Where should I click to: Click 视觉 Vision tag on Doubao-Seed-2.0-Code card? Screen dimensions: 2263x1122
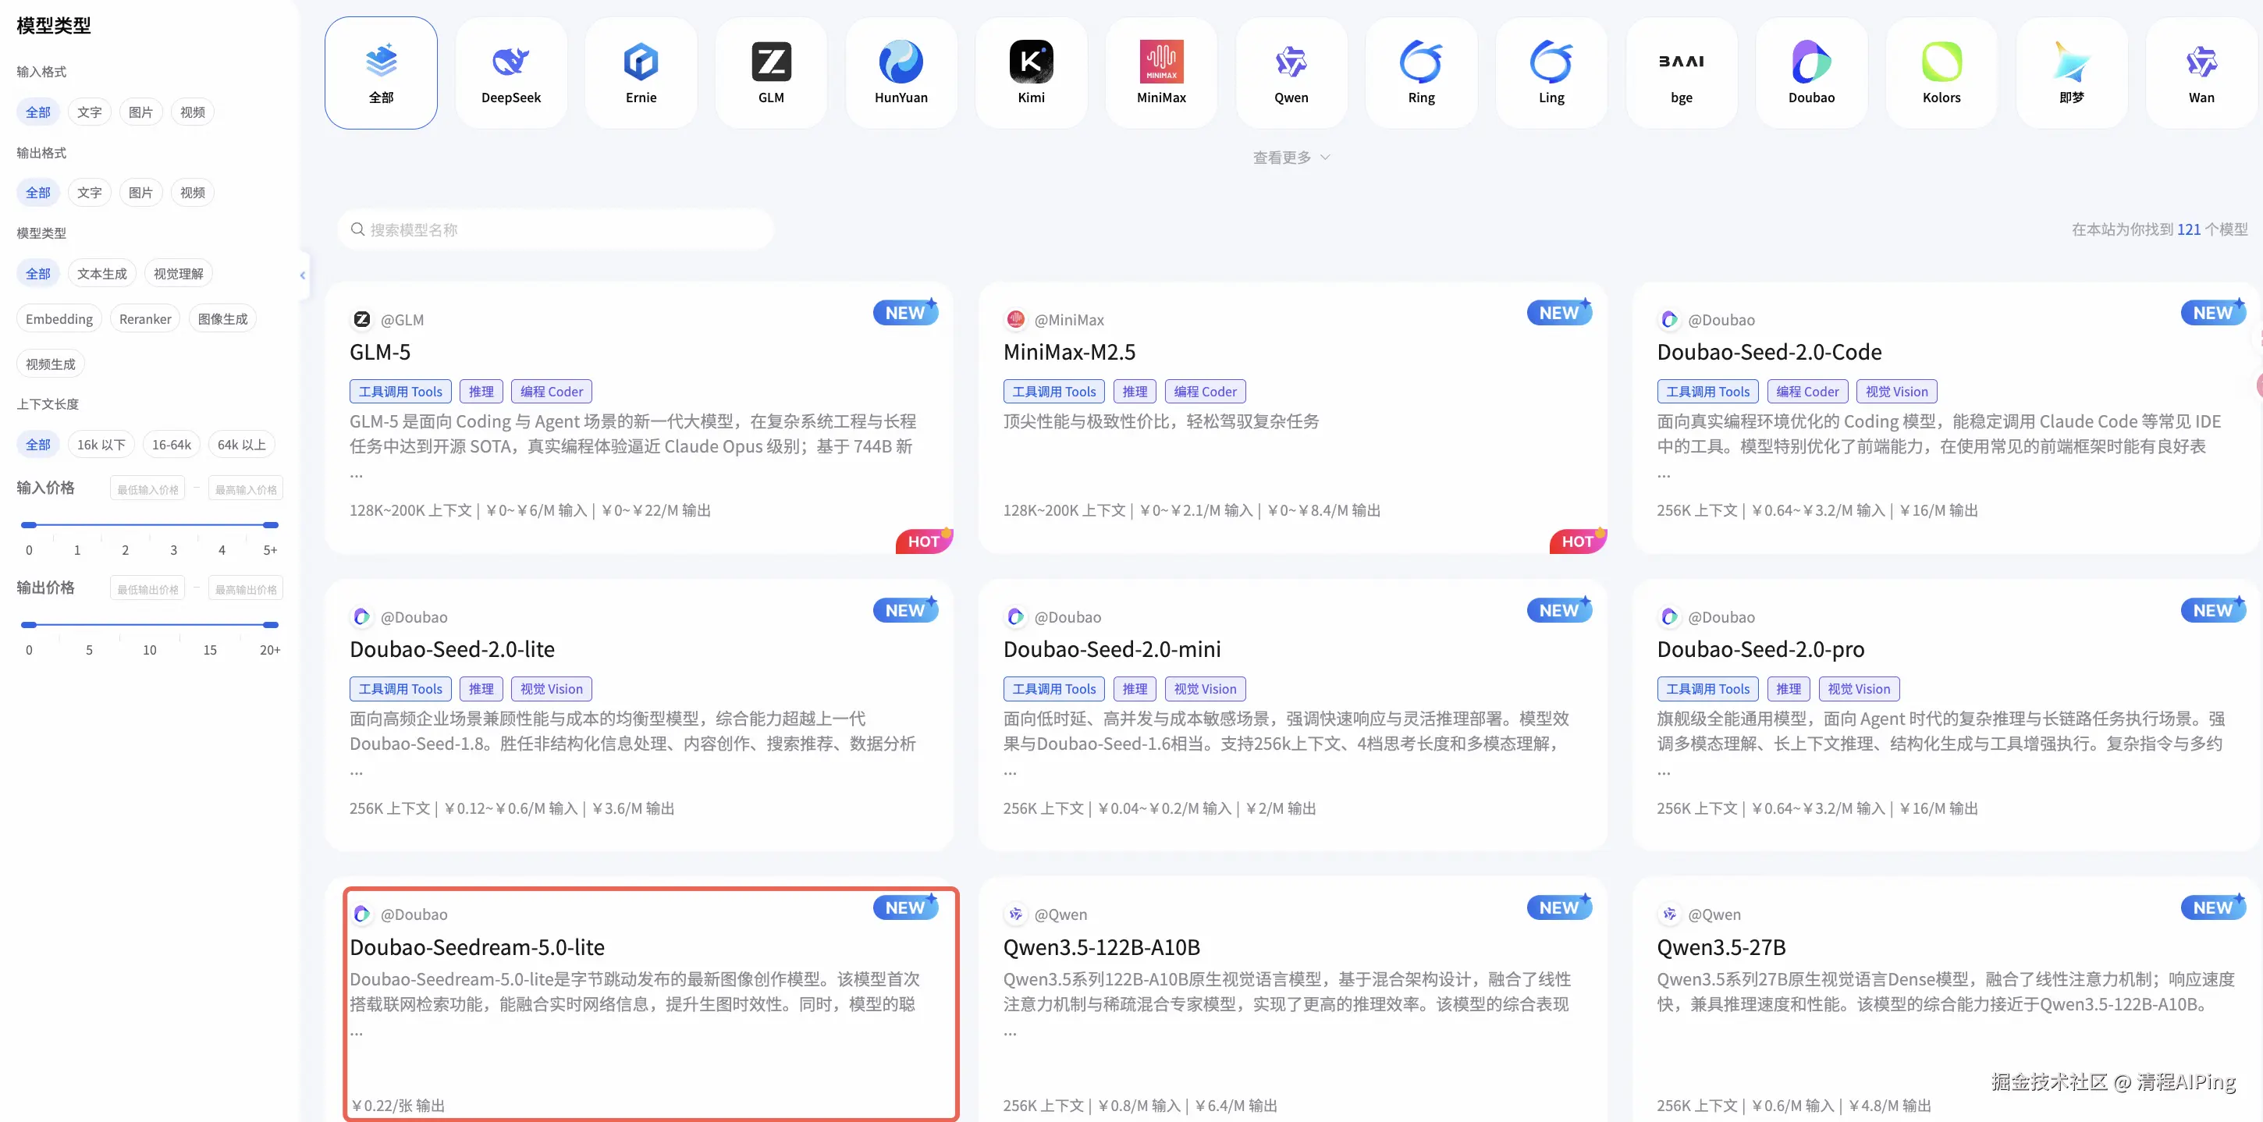[1897, 391]
